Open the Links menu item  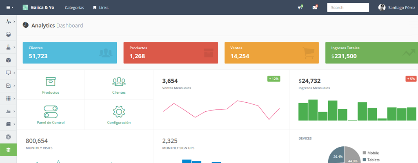point(101,7)
